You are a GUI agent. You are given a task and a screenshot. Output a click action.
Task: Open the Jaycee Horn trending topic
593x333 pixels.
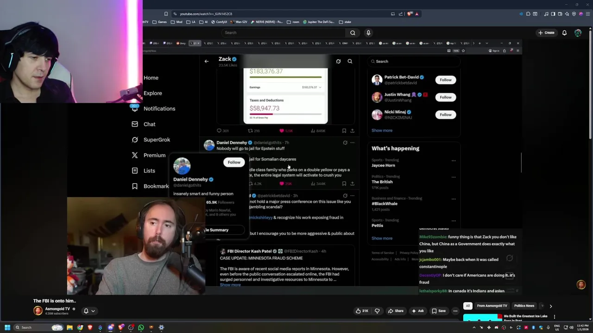383,165
